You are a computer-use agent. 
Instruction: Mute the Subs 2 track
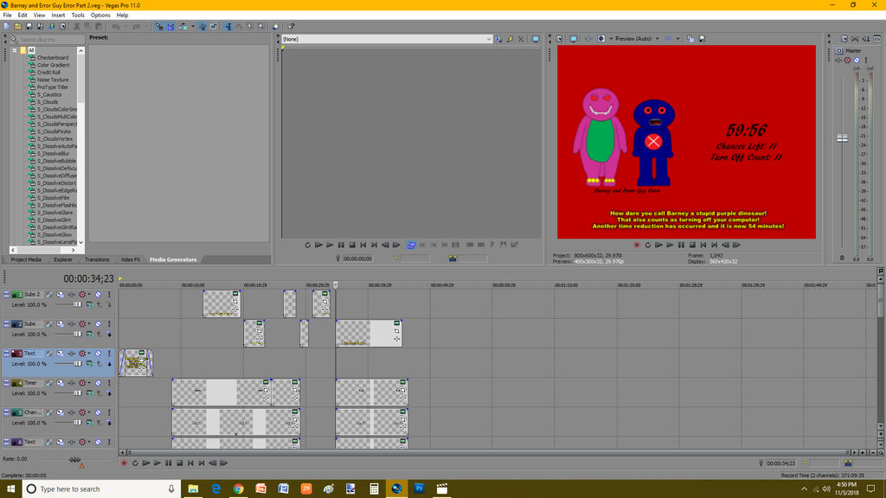pos(97,294)
